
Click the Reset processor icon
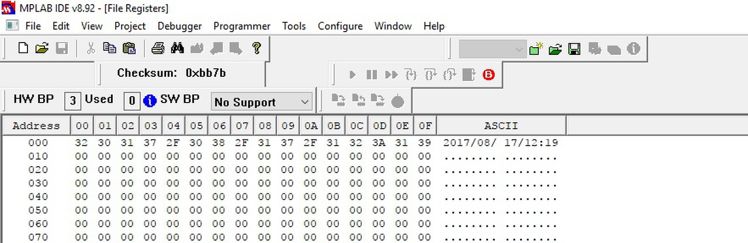(x=469, y=75)
